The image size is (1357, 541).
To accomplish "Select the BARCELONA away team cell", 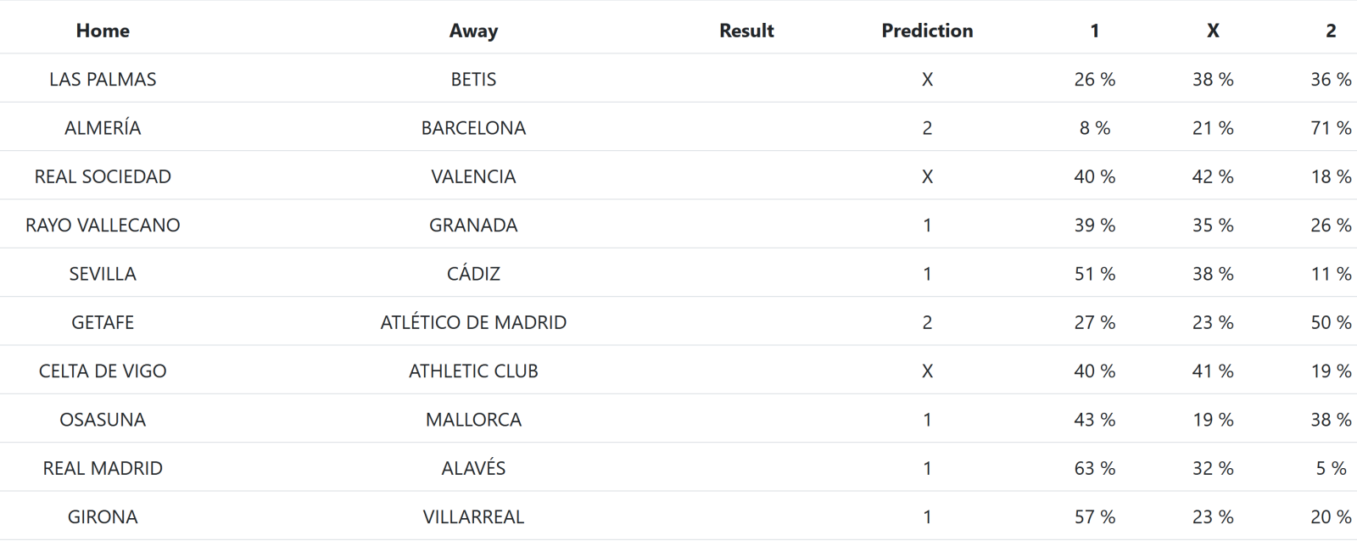I will 473,128.
